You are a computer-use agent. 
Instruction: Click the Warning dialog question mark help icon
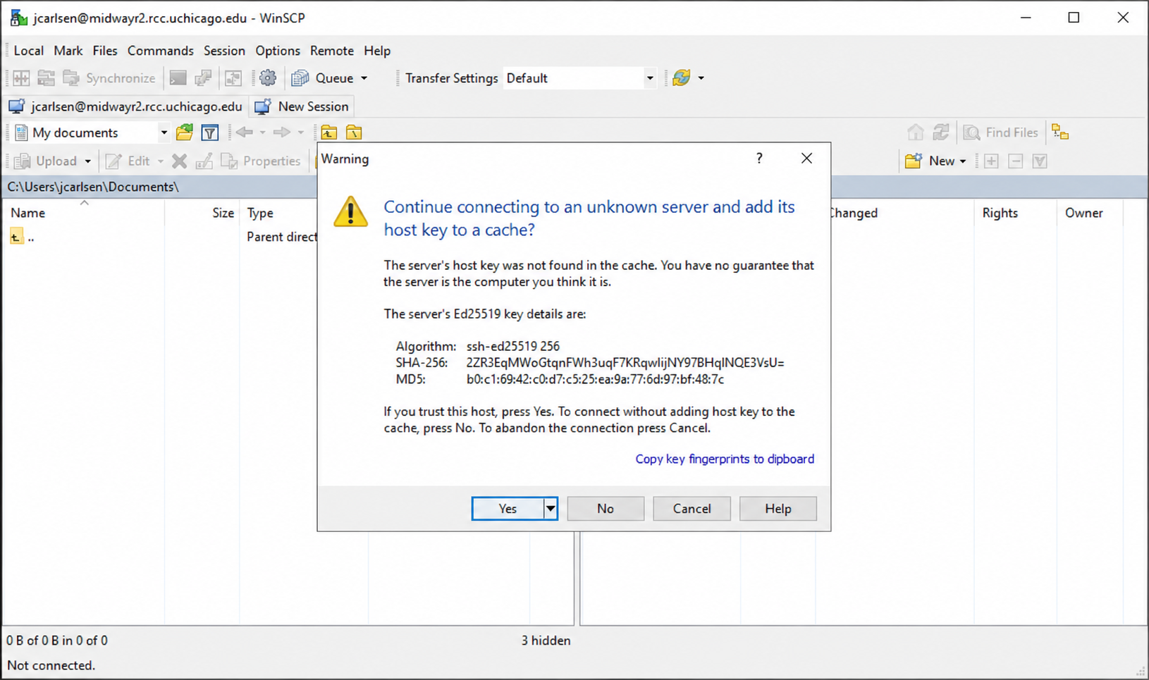[x=759, y=159]
